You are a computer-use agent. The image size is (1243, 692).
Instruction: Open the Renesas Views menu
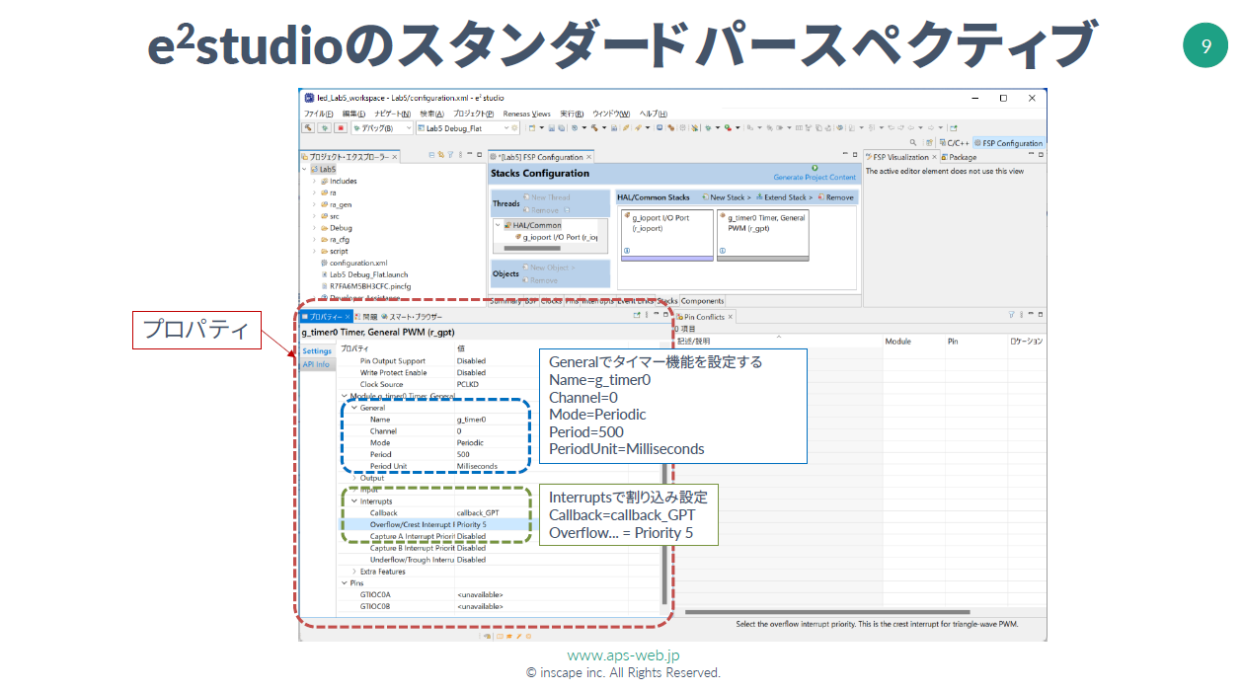(527, 114)
